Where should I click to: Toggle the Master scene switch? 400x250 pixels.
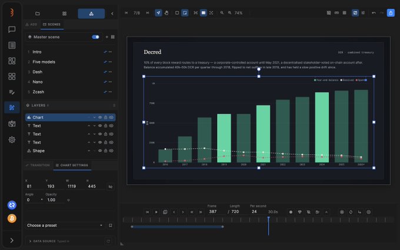[x=95, y=37]
